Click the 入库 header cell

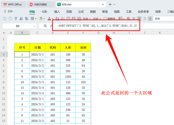point(68,47)
